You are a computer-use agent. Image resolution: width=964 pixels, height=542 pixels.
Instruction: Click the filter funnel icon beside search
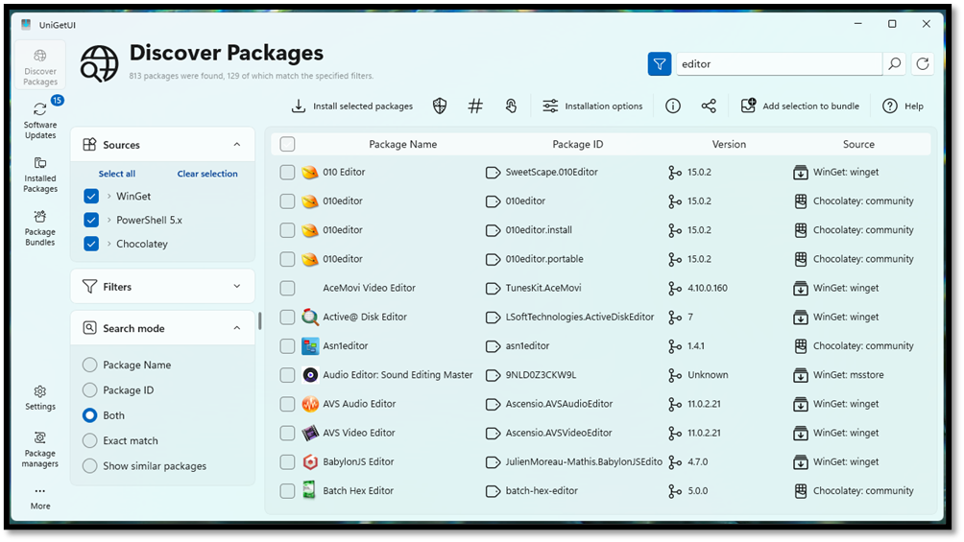pos(660,64)
